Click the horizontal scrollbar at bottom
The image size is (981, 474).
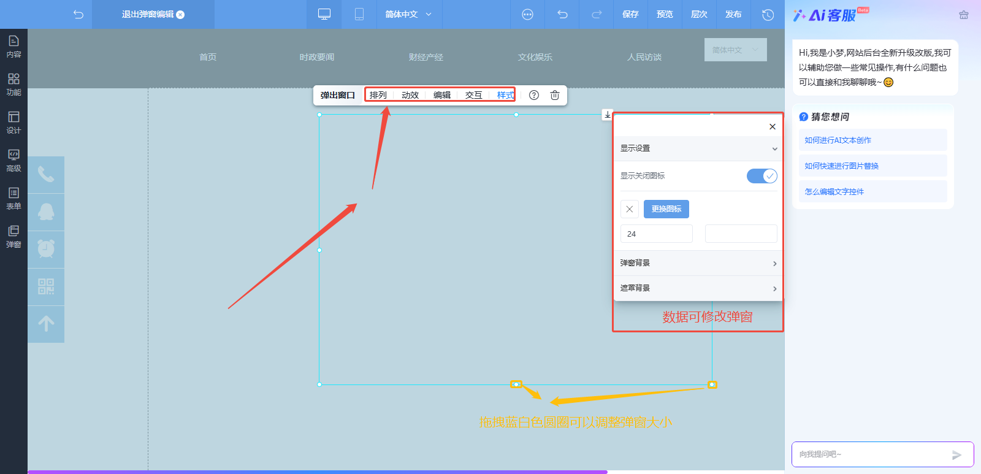coord(318,472)
